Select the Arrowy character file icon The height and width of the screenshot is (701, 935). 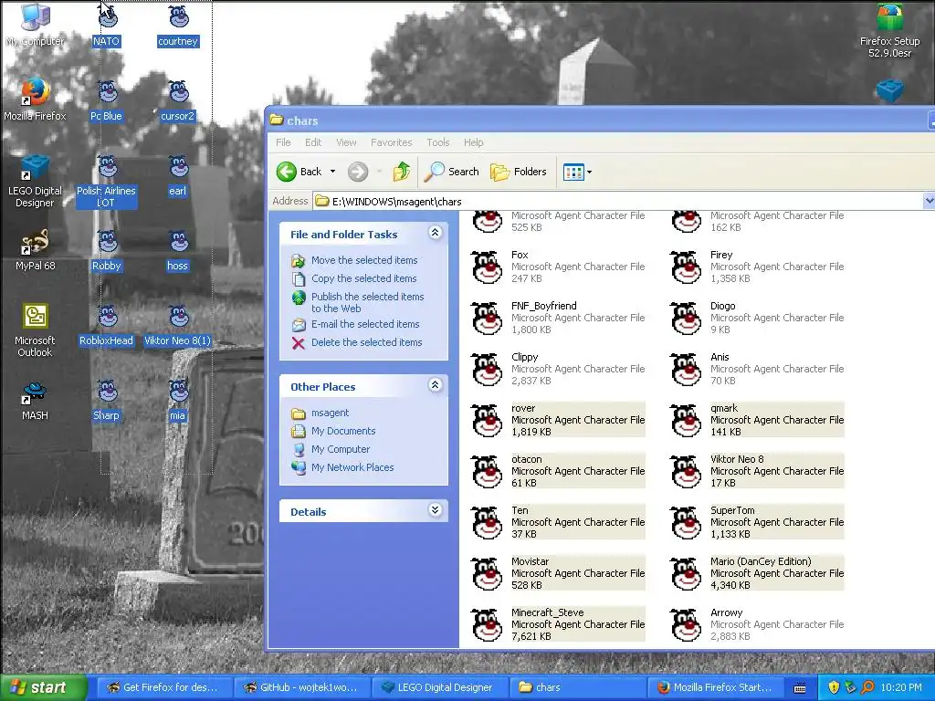pos(687,624)
